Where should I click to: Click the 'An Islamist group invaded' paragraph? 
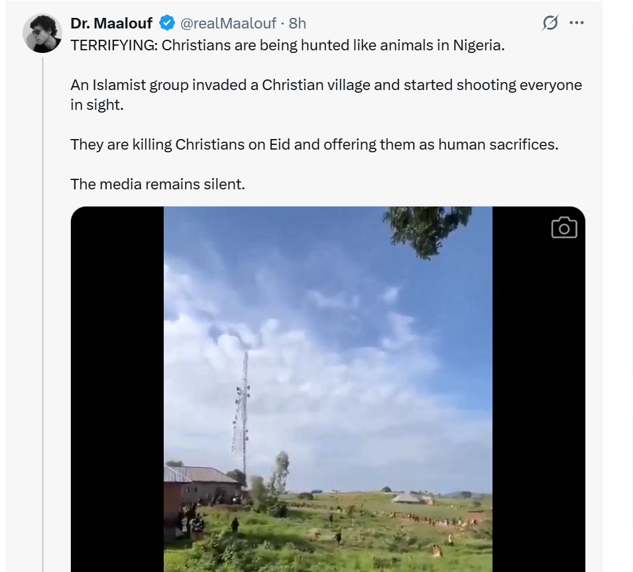326,95
